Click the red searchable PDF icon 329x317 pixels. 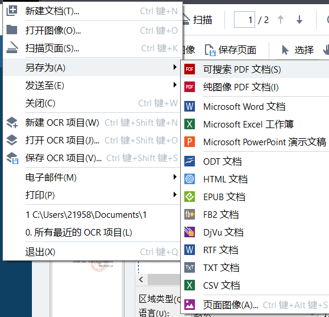(190, 69)
